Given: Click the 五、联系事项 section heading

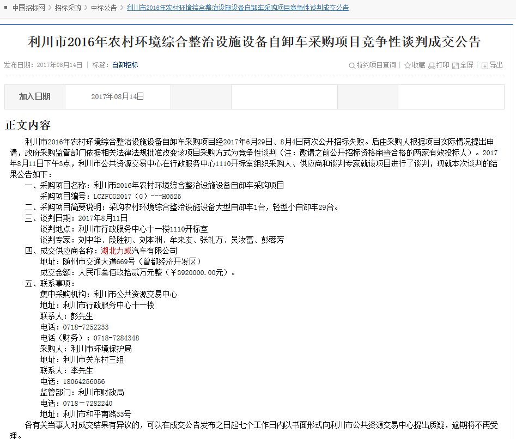Looking at the screenshot, I should point(50,283).
